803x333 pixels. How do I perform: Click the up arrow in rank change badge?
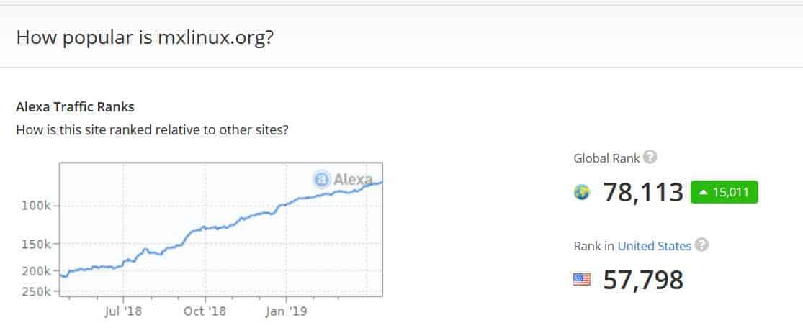pos(703,193)
